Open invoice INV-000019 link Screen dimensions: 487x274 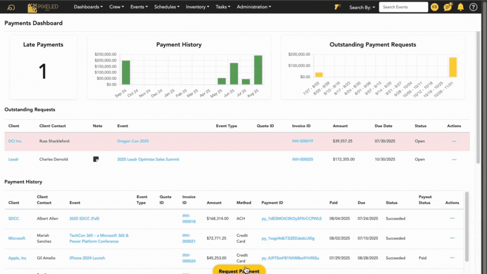coord(302,141)
